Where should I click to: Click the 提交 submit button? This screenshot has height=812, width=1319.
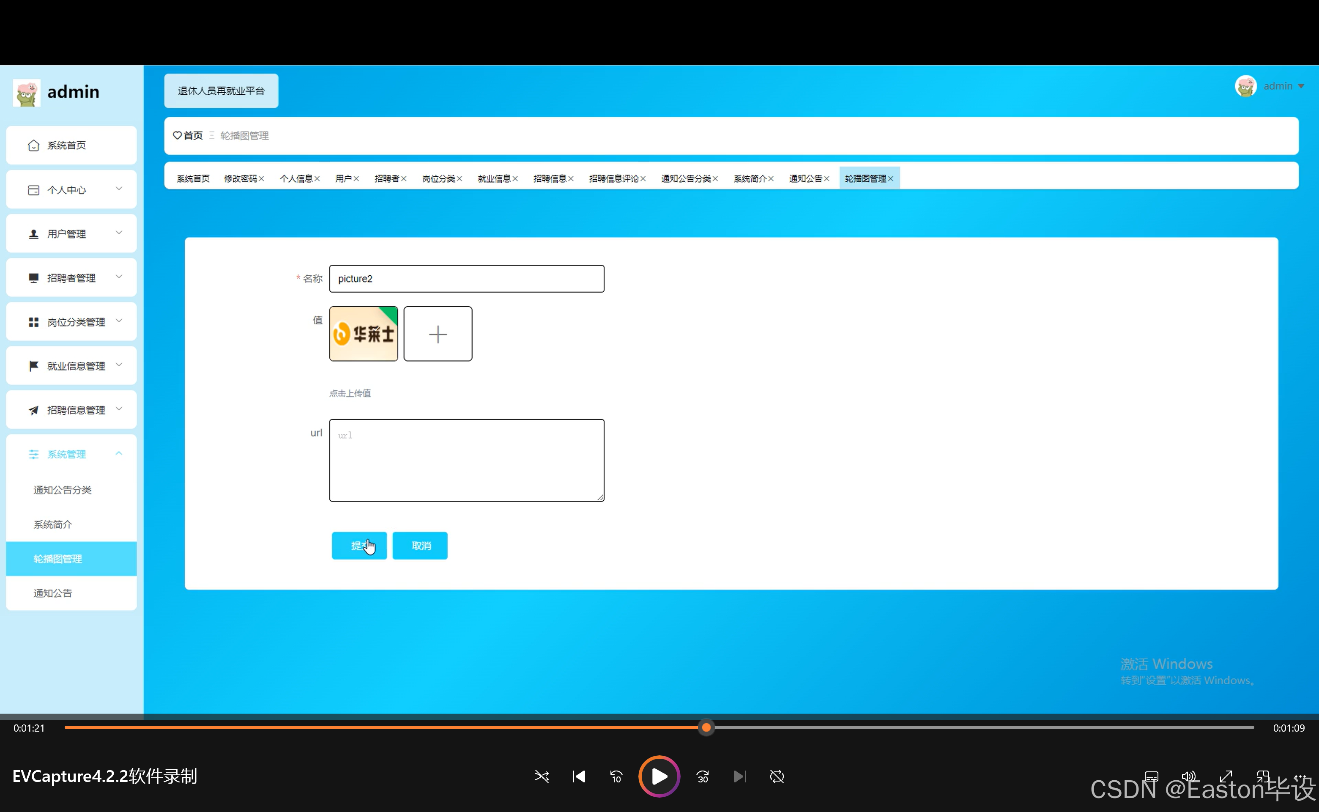click(359, 546)
